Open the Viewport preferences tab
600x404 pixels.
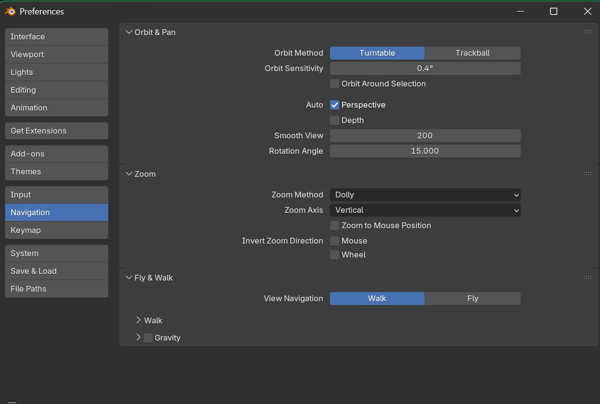click(x=57, y=54)
